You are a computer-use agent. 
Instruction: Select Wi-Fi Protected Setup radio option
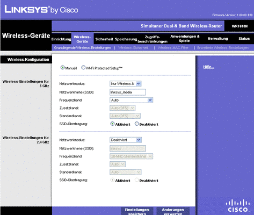83,68
